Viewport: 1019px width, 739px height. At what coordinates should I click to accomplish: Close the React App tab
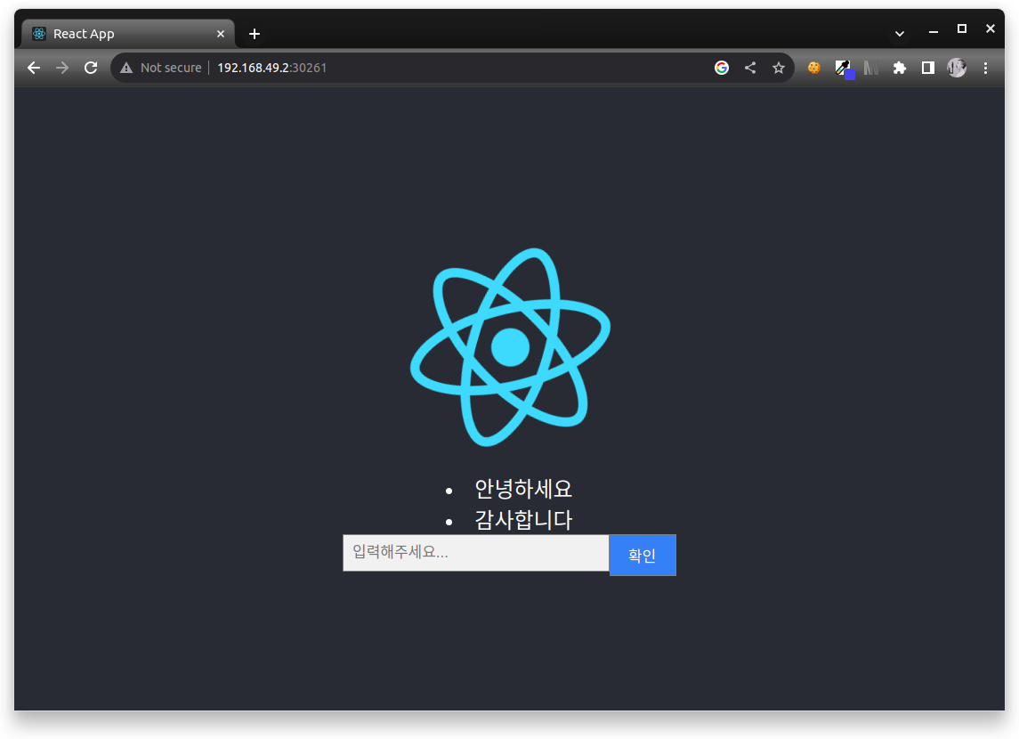coord(221,34)
